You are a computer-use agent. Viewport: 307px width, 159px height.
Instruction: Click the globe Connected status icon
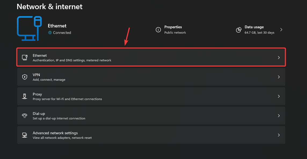50,33
